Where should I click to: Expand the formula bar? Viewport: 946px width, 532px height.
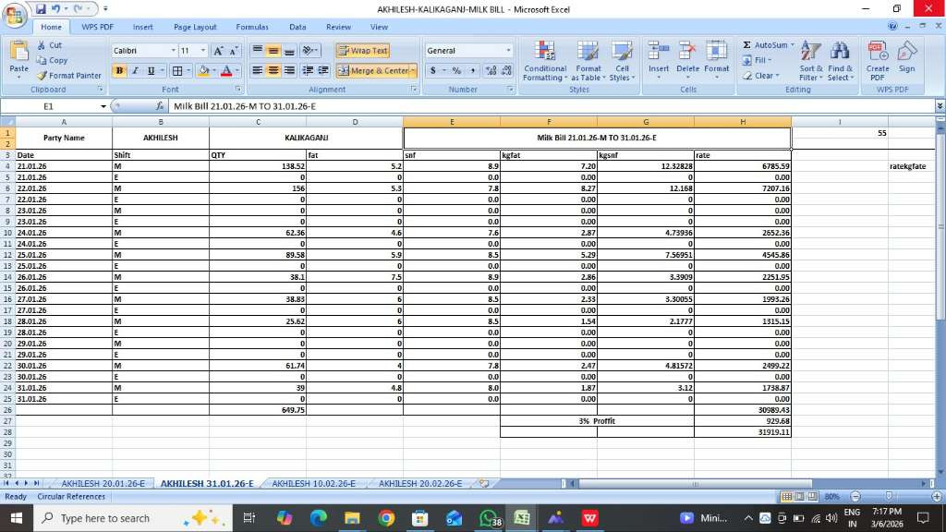pos(940,106)
